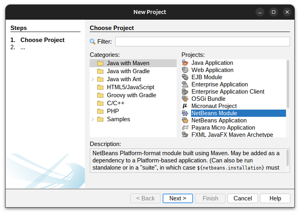Click the EJB Module icon
Viewport: 300px width, 214px height.
(x=185, y=77)
